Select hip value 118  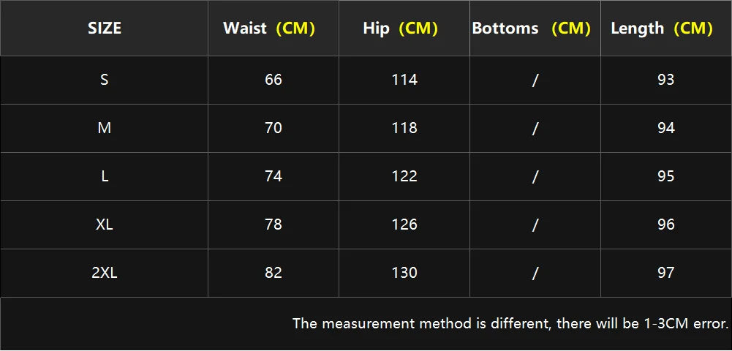click(x=404, y=128)
